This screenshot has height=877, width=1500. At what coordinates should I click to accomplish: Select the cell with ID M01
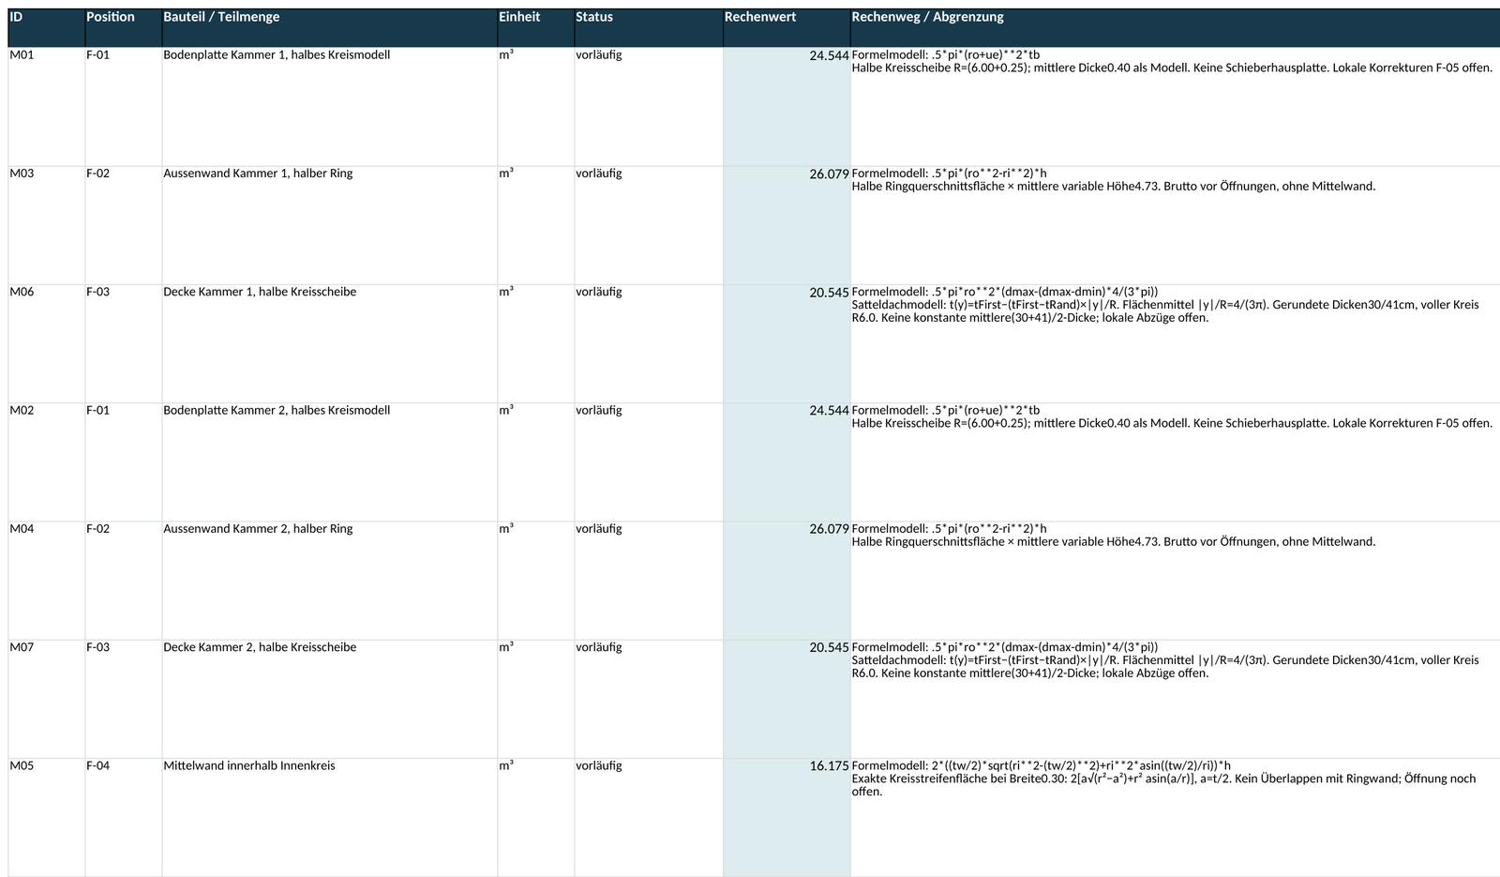[x=46, y=107]
